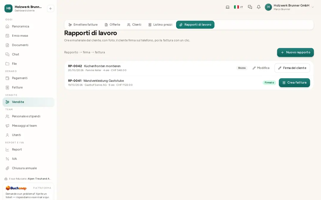Screen dimensions: 321x200
Task: Open Chiusura annuale in the sidebar
Action: click(29, 168)
